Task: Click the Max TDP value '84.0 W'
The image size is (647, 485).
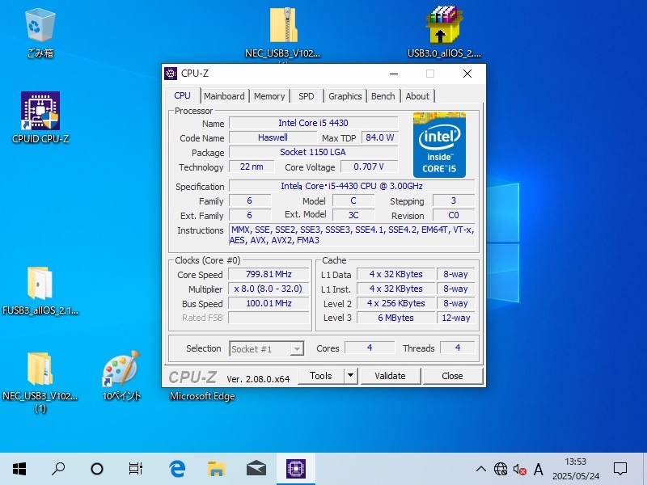Action: pos(380,137)
